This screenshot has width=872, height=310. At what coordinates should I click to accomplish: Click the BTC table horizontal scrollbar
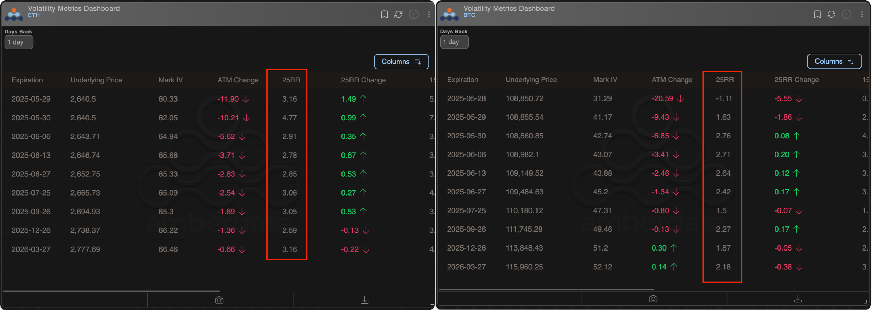tap(546, 289)
